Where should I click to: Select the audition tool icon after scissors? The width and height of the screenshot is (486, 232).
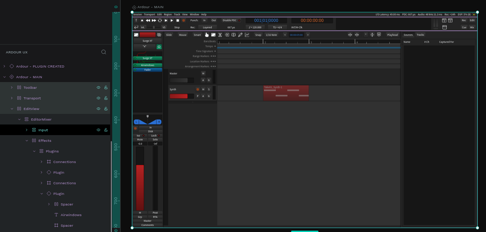pyautogui.click(x=227, y=35)
